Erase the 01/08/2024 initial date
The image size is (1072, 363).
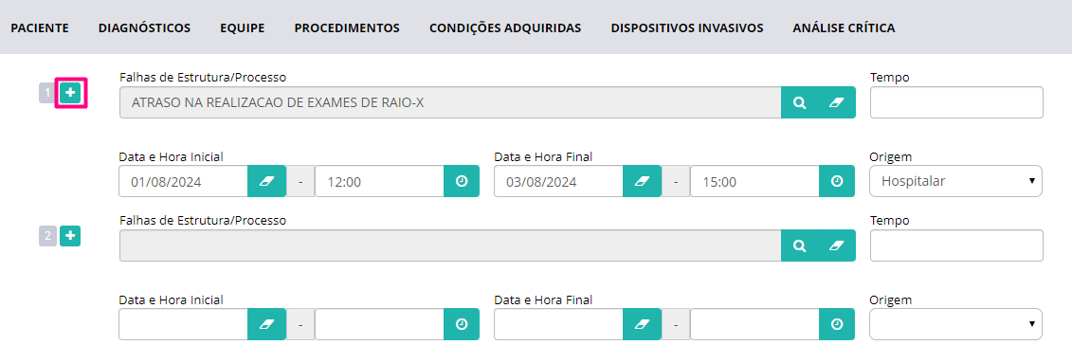click(x=266, y=181)
